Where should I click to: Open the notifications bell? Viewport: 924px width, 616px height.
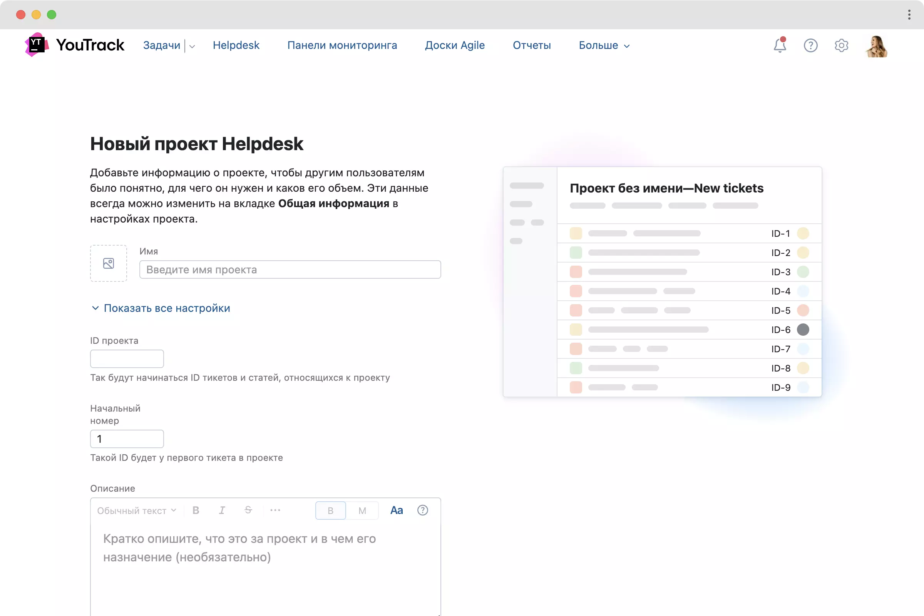click(779, 45)
